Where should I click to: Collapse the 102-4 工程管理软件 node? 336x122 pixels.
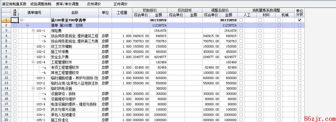click(x=33, y=62)
